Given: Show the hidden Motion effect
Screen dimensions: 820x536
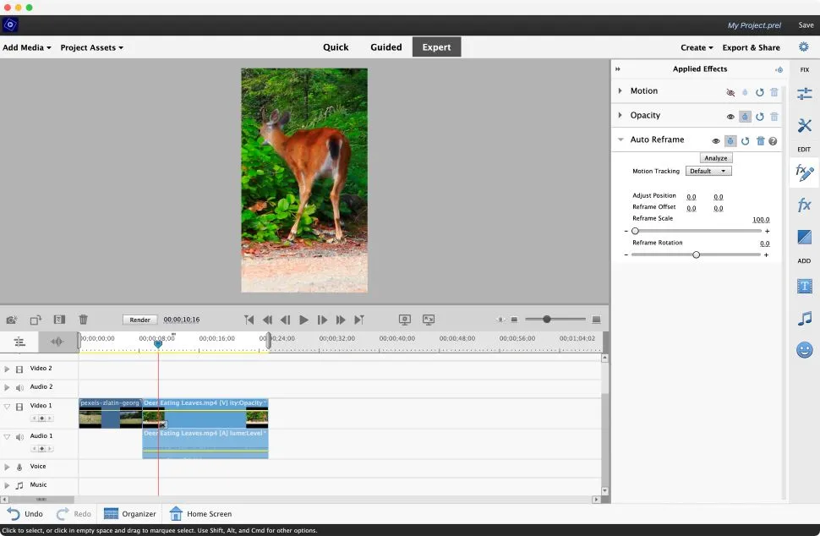Looking at the screenshot, I should [x=731, y=92].
